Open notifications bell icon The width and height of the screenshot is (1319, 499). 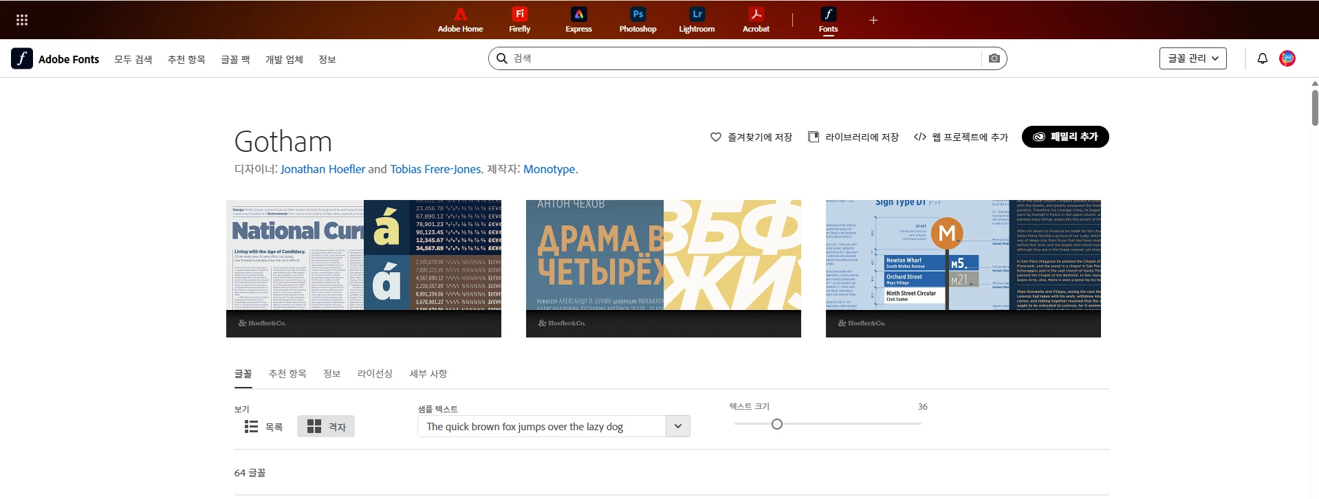tap(1263, 58)
